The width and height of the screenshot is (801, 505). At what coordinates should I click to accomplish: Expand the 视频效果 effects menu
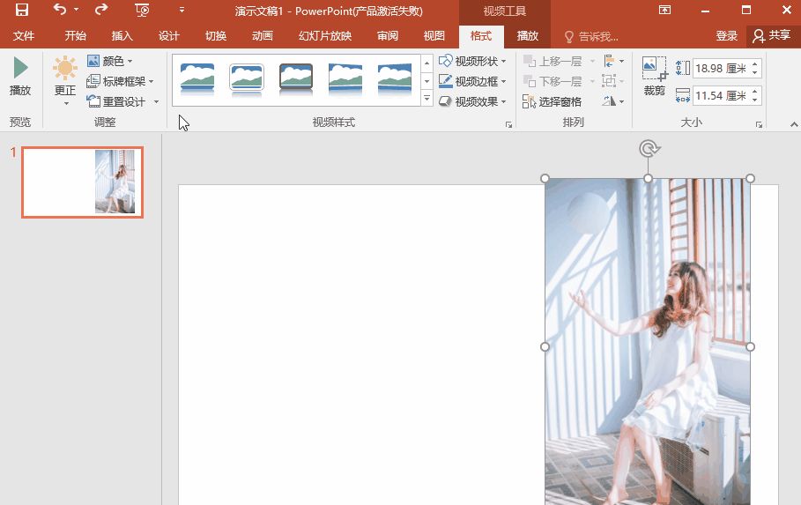coord(473,101)
